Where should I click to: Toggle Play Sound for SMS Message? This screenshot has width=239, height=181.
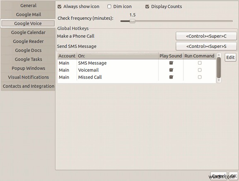click(x=171, y=63)
